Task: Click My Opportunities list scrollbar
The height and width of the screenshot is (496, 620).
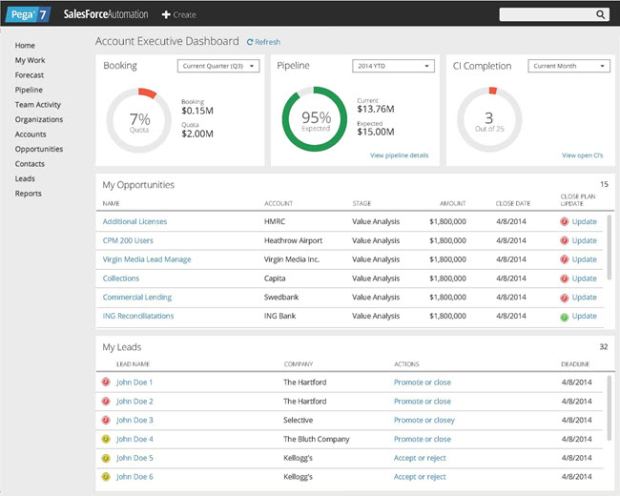Action: pos(610,247)
